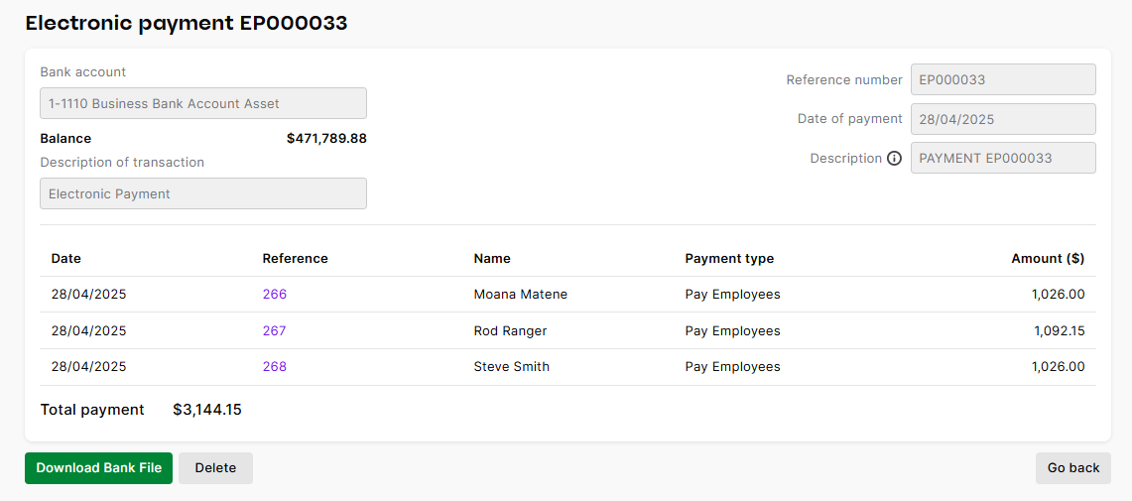This screenshot has width=1132, height=501.
Task: Click the Reference column header
Action: click(296, 259)
